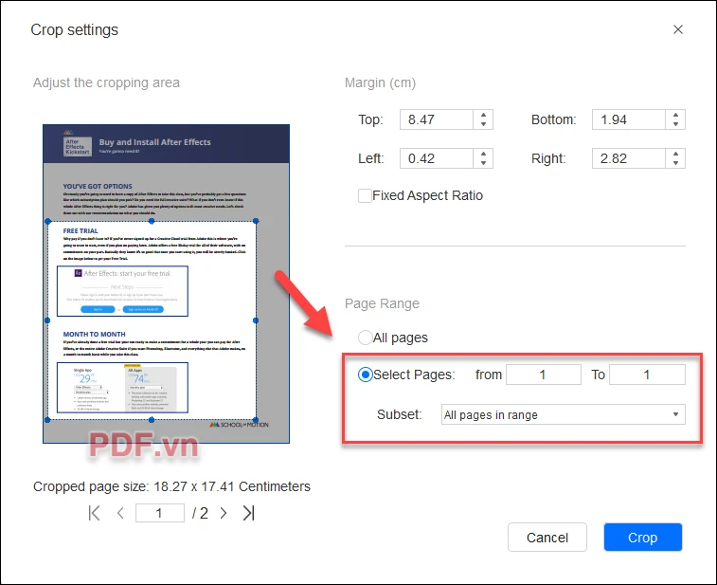Select the bottom-center crop handle

152,420
